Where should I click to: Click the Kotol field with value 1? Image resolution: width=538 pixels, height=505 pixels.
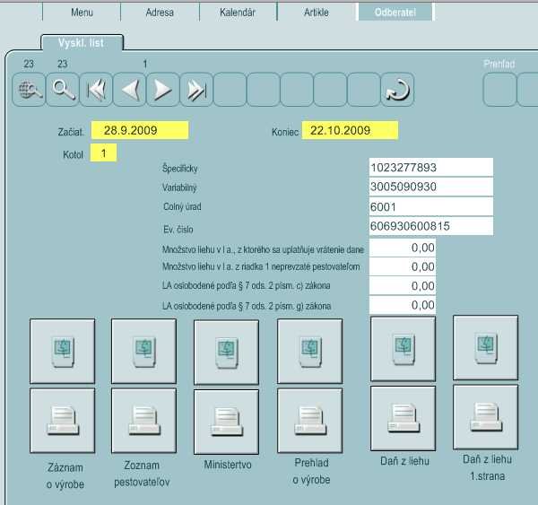click(x=104, y=152)
